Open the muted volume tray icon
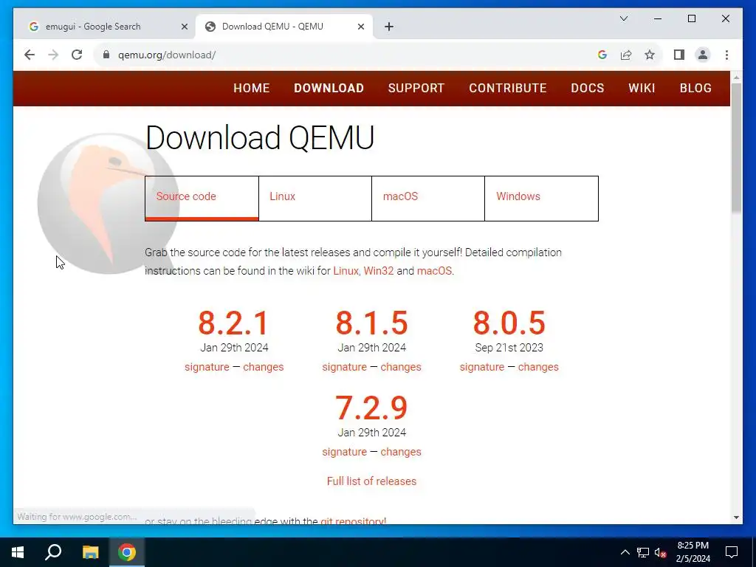This screenshot has width=756, height=567. click(x=660, y=552)
